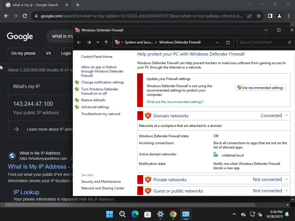Reload the Google search page
Viewport: 295px width, 221px height.
pos(25,16)
